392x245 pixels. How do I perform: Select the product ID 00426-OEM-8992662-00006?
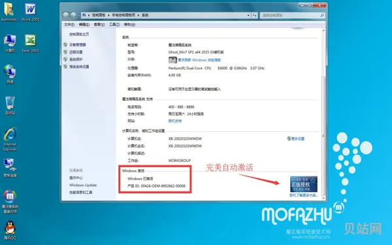coord(163,186)
